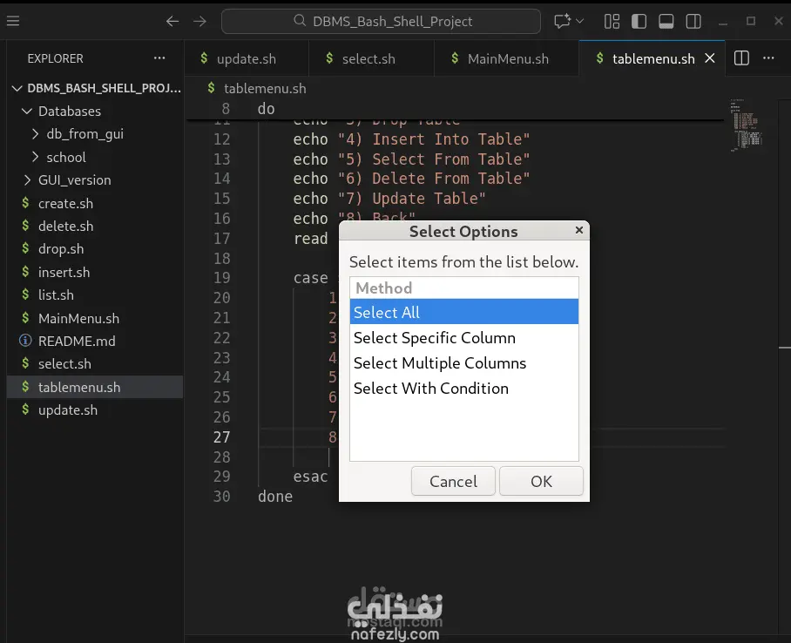The image size is (791, 643).
Task: Switch to the select.sh tab
Action: pyautogui.click(x=368, y=59)
